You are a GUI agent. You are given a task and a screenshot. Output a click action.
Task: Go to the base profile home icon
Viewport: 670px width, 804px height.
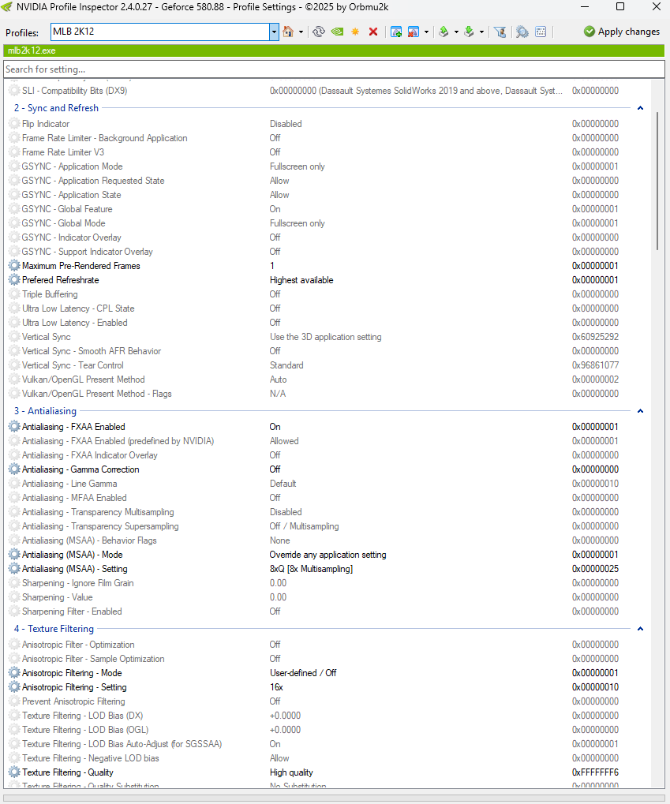288,32
